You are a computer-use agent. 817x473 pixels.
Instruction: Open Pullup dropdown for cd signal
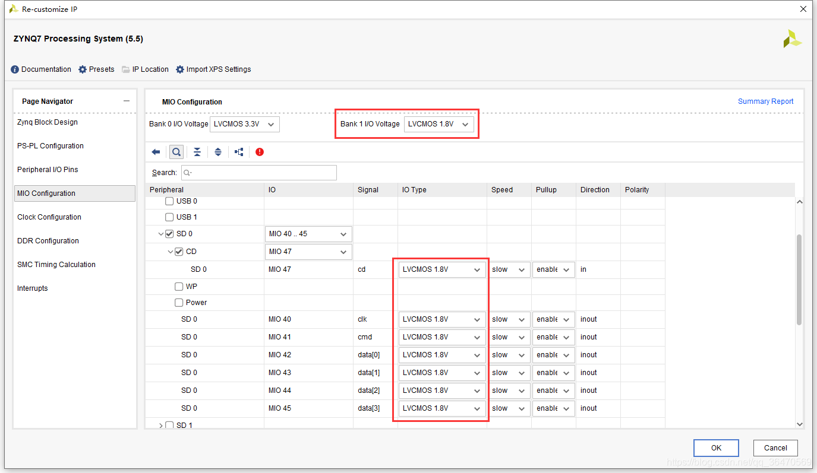(x=554, y=269)
